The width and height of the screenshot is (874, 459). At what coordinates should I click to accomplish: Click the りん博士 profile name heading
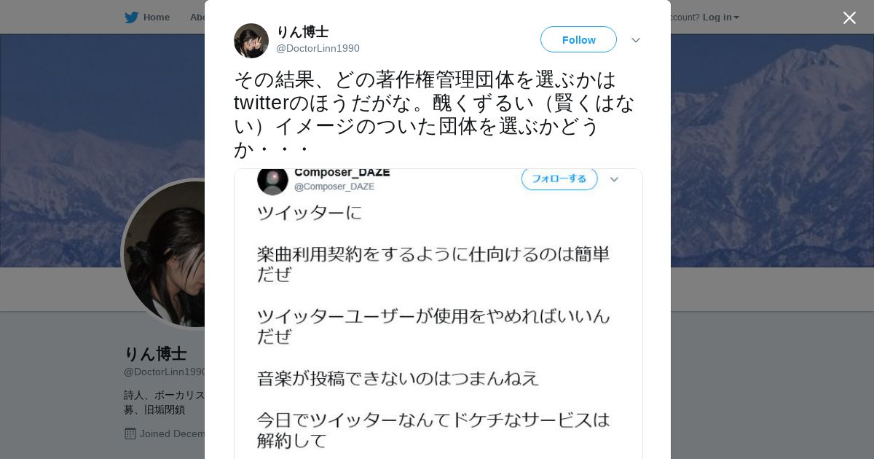tap(155, 354)
